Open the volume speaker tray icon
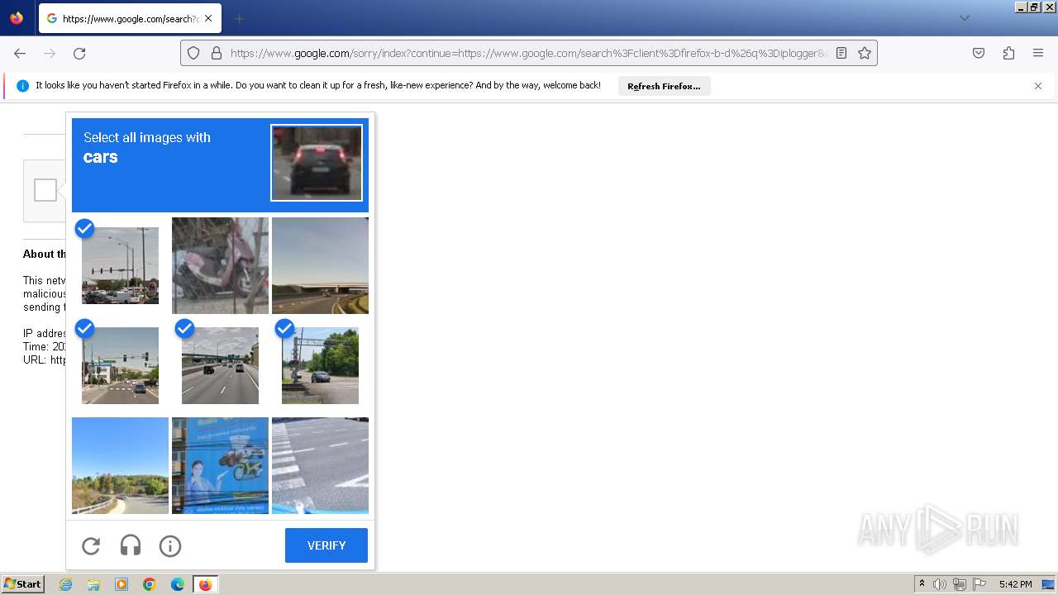 940,584
